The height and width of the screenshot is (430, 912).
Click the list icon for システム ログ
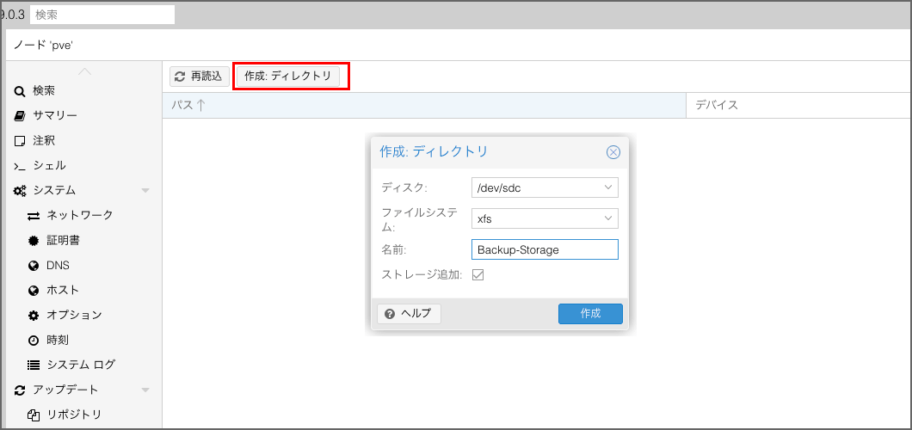point(34,365)
